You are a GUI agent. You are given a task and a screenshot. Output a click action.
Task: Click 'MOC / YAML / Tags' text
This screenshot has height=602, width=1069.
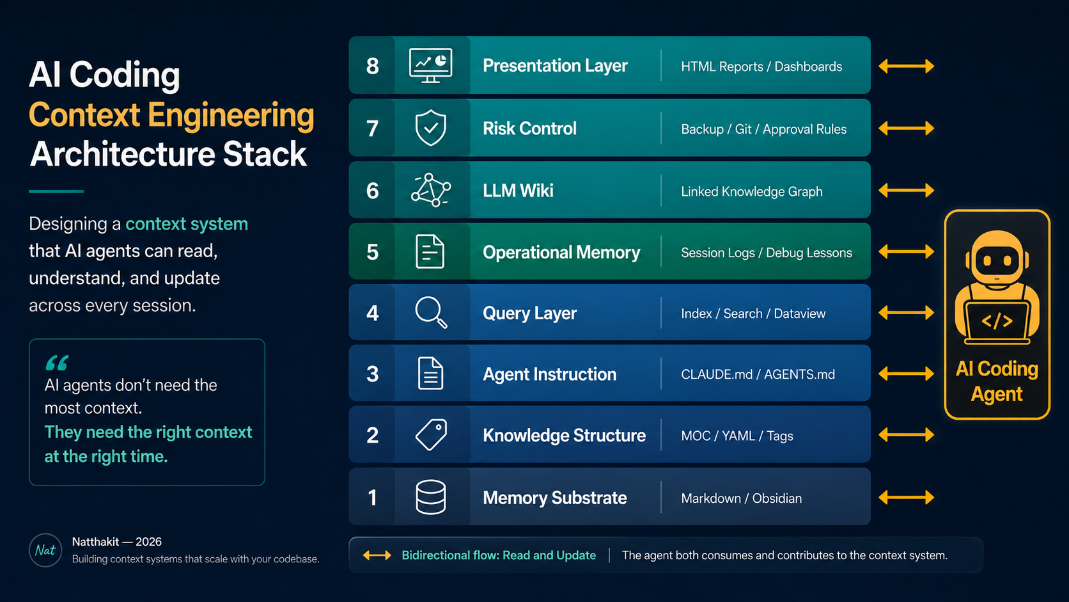[737, 436]
